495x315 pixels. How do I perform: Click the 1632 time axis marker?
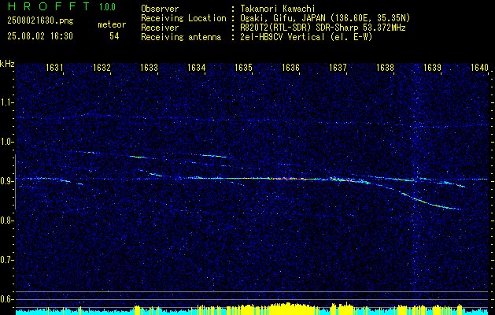tap(102, 67)
